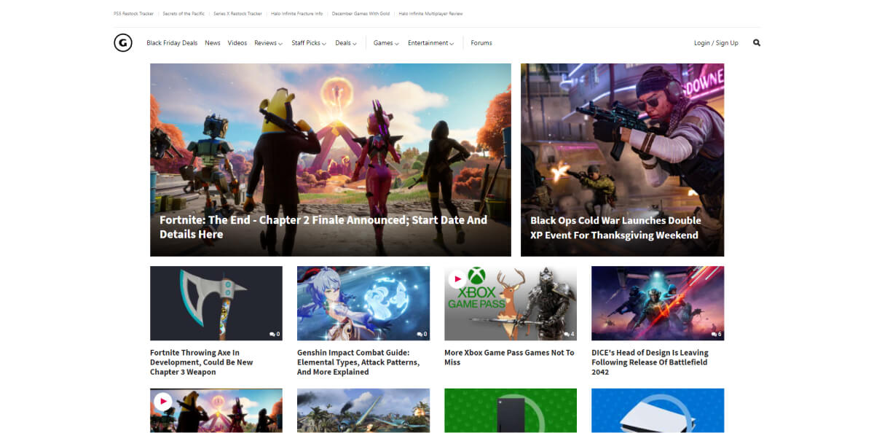Screen dimensions: 874x433
Task: Click the Fortnite Chapter 2 Finale headline
Action: tap(320, 227)
